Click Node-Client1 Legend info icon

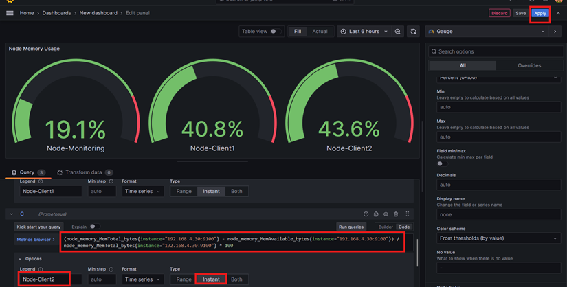[41, 181]
